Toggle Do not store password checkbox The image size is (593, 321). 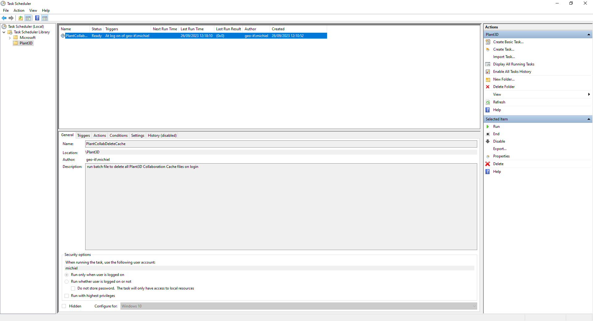point(73,288)
